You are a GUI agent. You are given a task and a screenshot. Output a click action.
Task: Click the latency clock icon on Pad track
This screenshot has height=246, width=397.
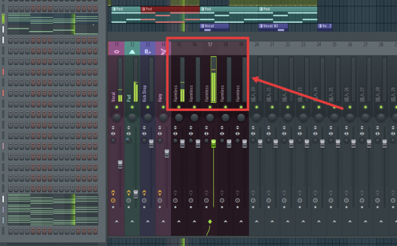(x=128, y=200)
